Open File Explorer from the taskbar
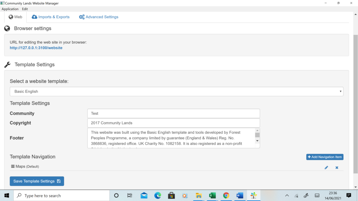Viewport: 358px width, 201px height. click(x=199, y=195)
